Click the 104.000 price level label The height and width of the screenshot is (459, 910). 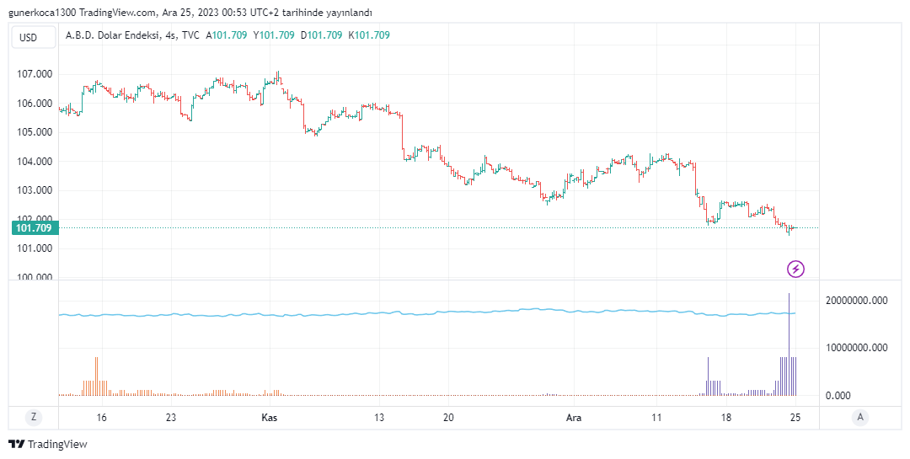coord(35,162)
